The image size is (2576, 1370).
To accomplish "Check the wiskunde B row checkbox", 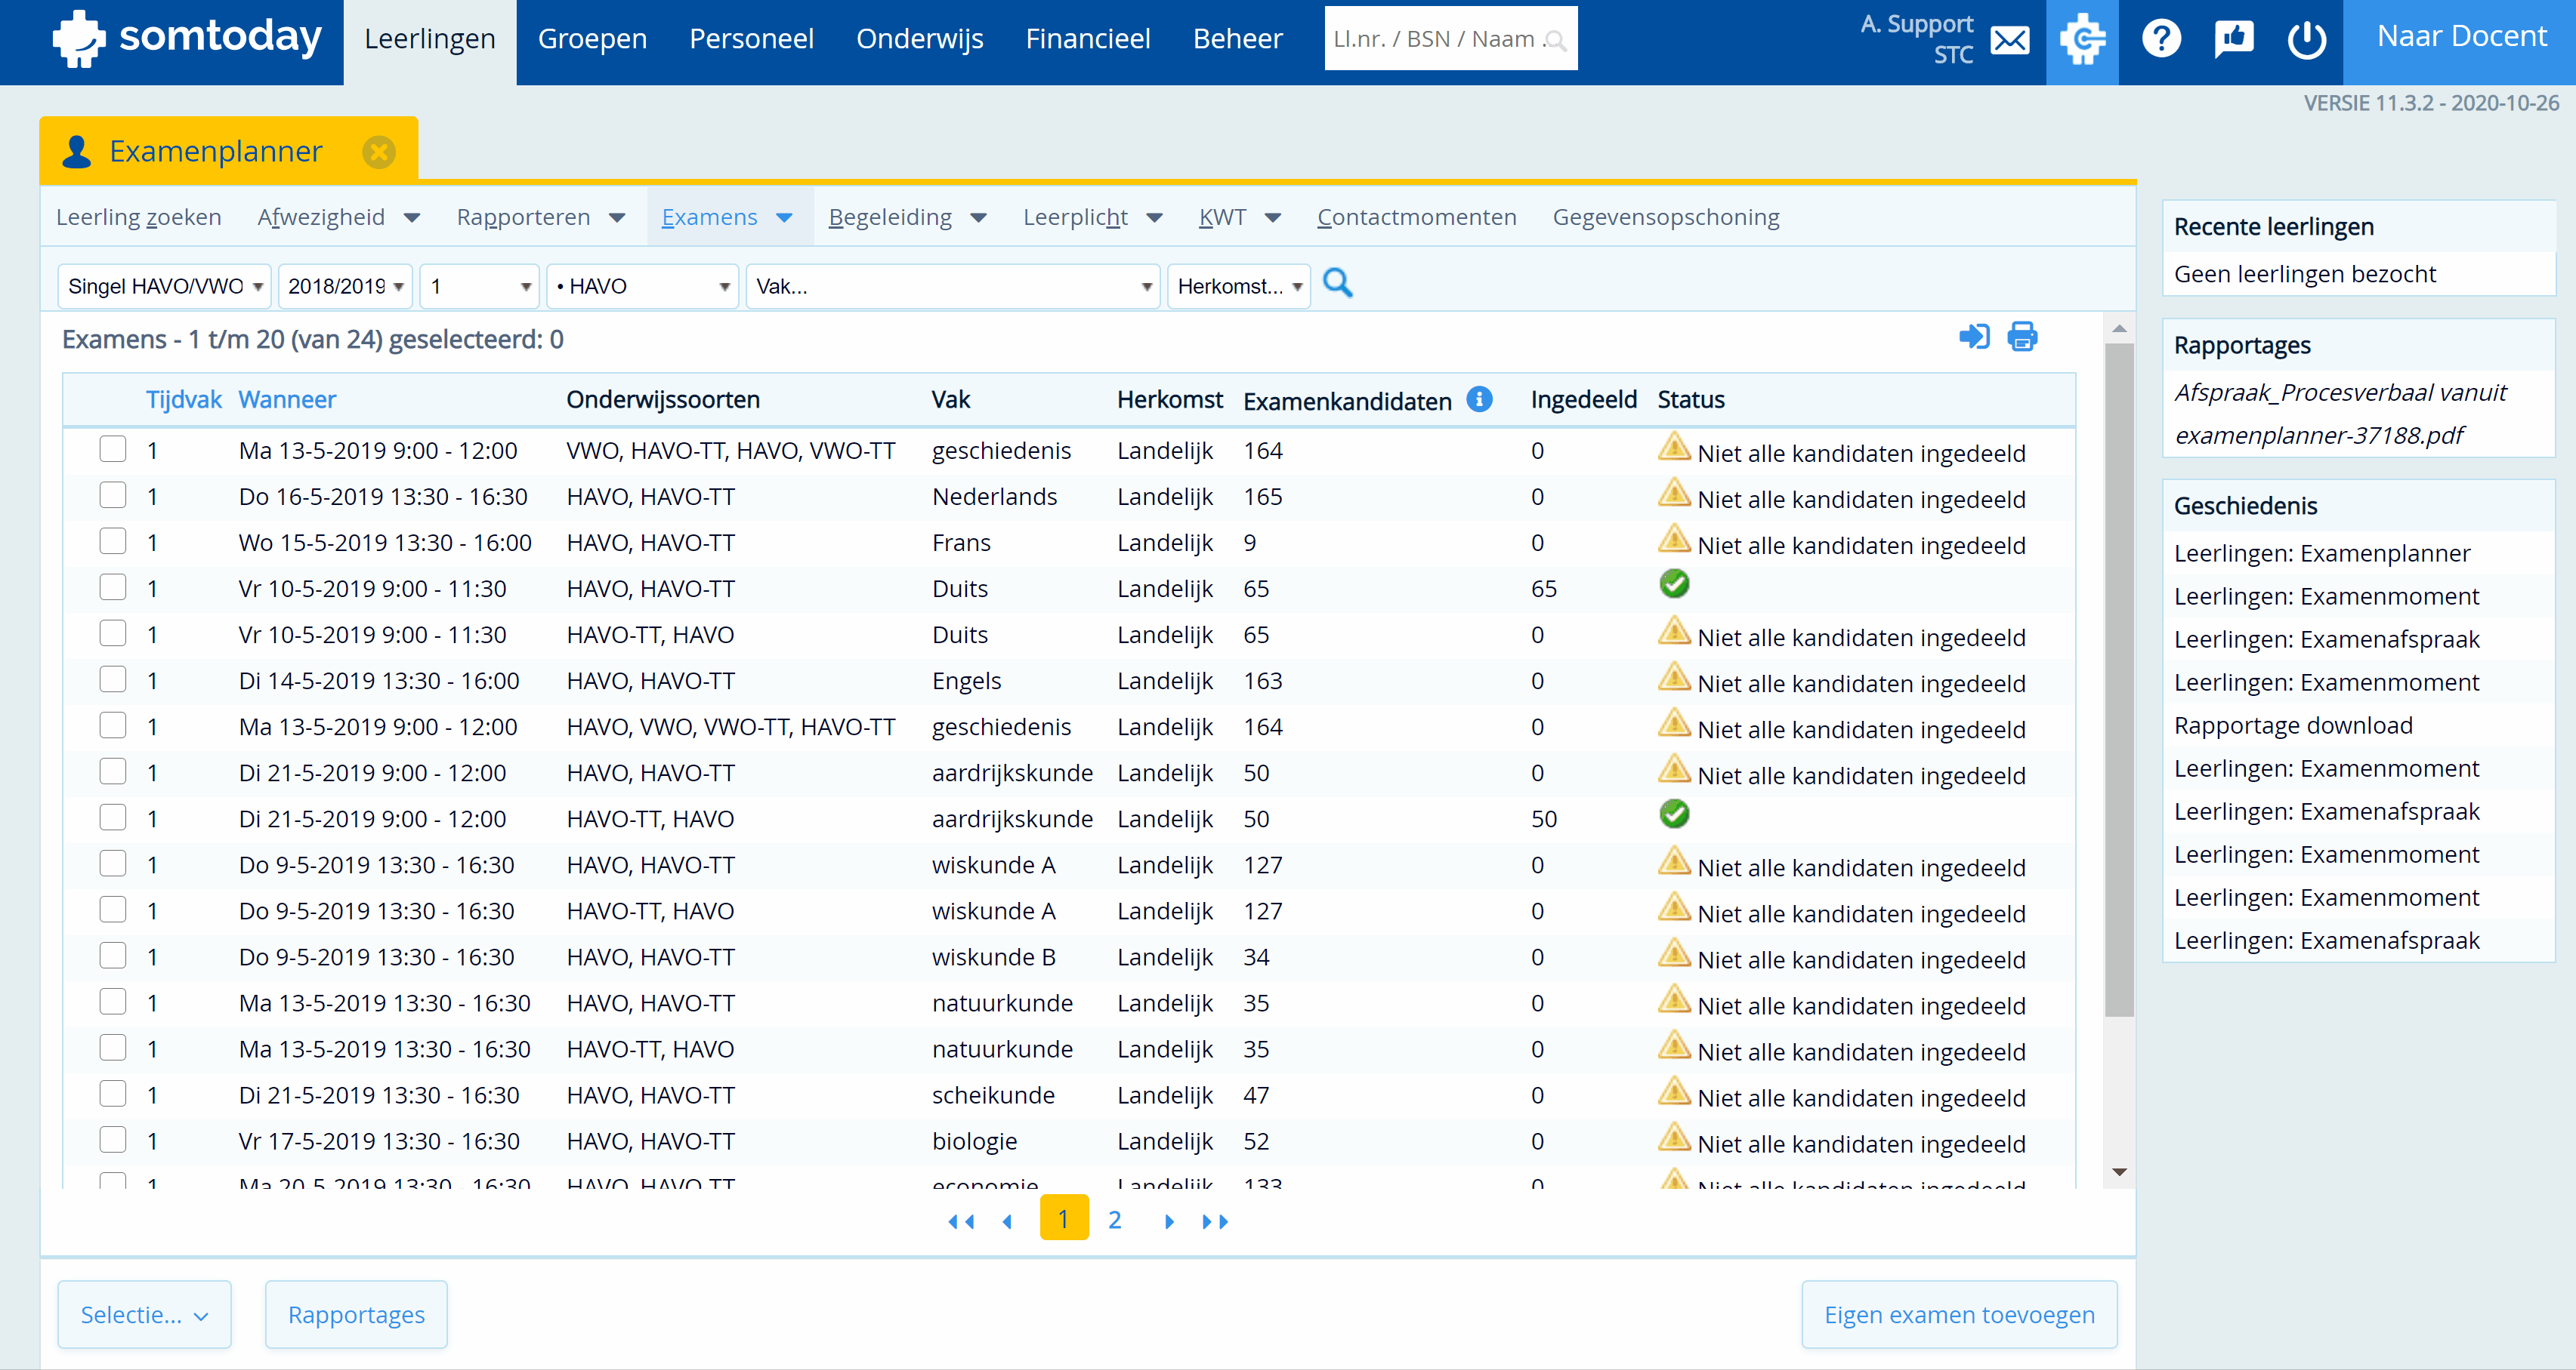I will coord(113,956).
